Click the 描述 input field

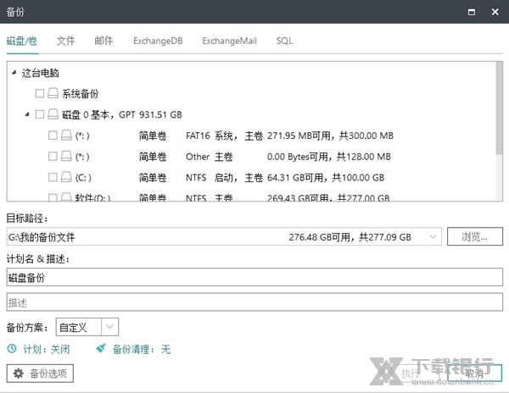255,302
